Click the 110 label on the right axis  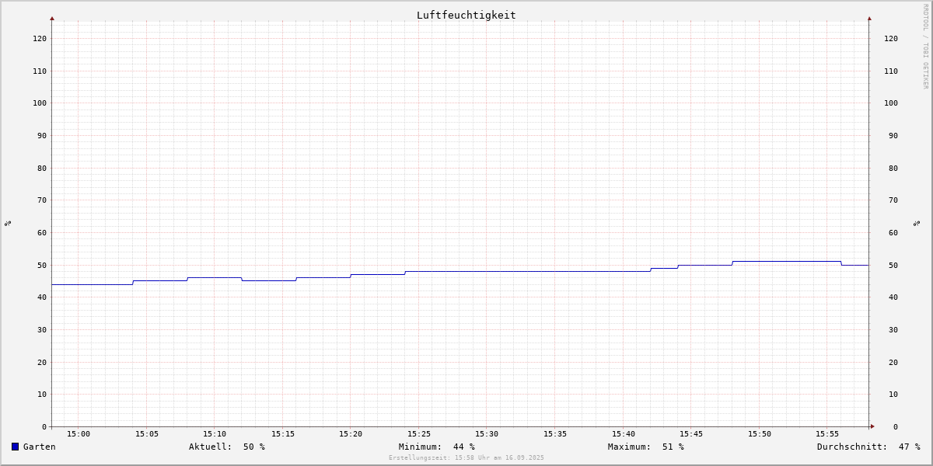coord(891,71)
